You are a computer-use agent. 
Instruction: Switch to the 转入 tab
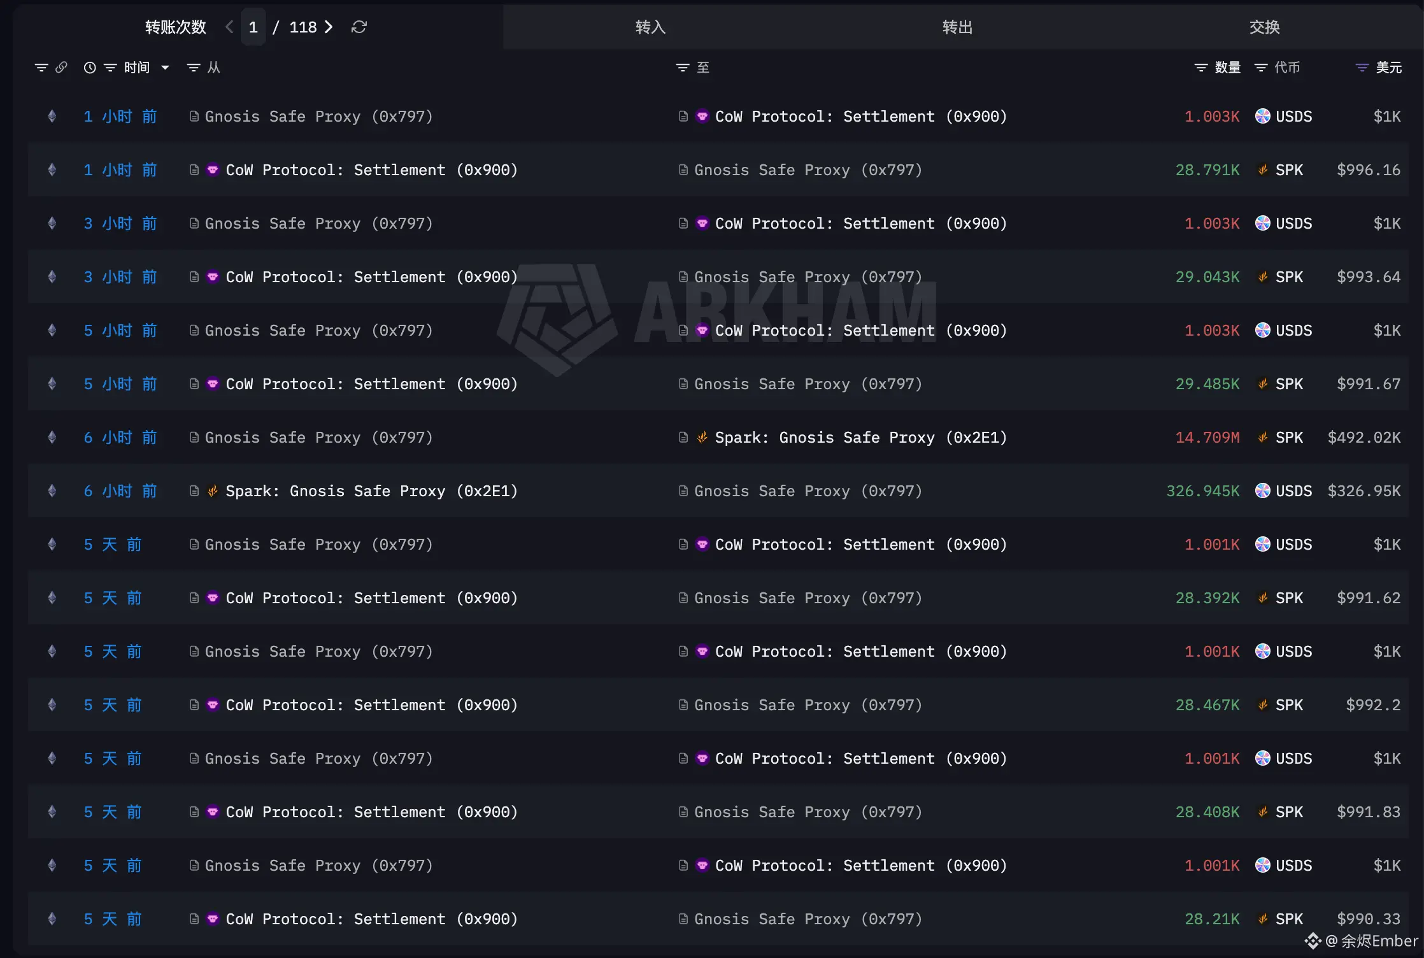[650, 27]
